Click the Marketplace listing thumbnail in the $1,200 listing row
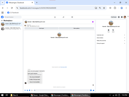The height and width of the screenshot is (97, 129). [x=25, y=26]
